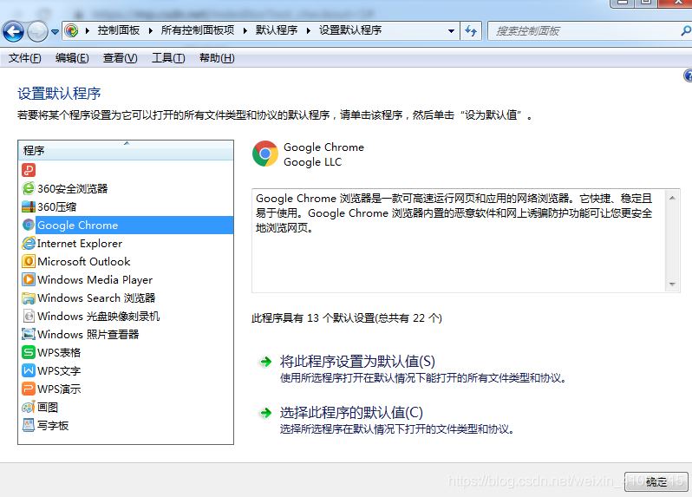
Task: Click the WPS演示 orange icon
Action: [x=29, y=389]
